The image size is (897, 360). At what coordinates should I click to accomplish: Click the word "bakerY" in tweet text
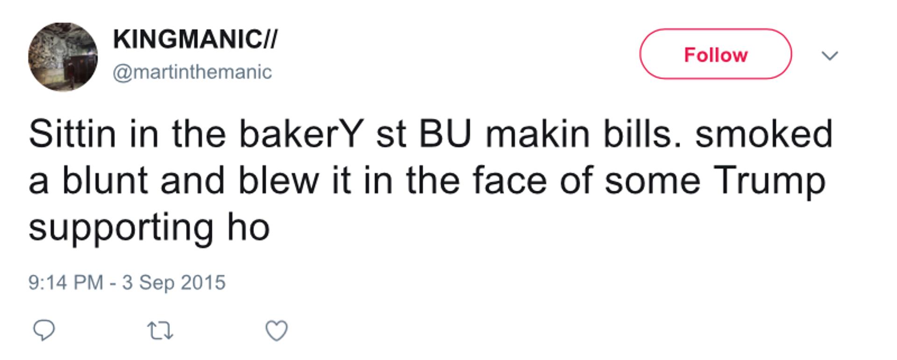(302, 134)
